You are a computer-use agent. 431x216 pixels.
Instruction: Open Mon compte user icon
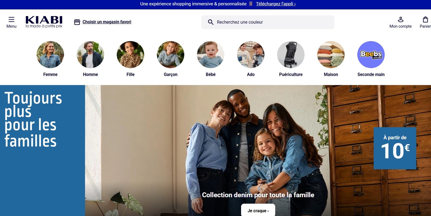401,19
